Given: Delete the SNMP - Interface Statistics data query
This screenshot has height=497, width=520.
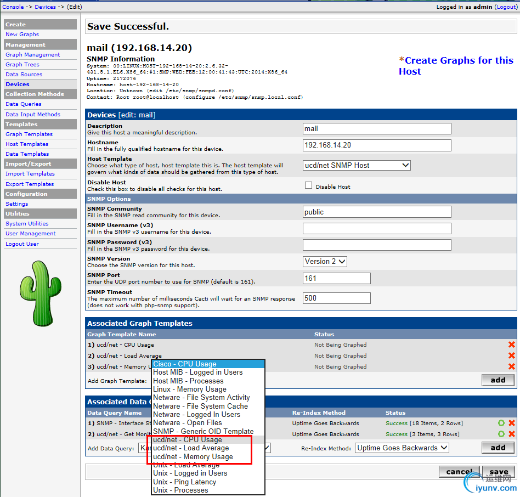Looking at the screenshot, I should point(511,423).
